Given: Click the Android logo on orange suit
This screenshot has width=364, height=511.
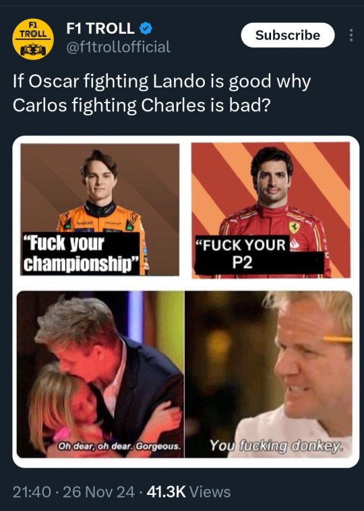Looking at the screenshot, I should [84, 222].
